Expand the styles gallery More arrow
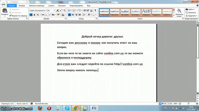This screenshot has height=111, width=199. (x=174, y=15)
